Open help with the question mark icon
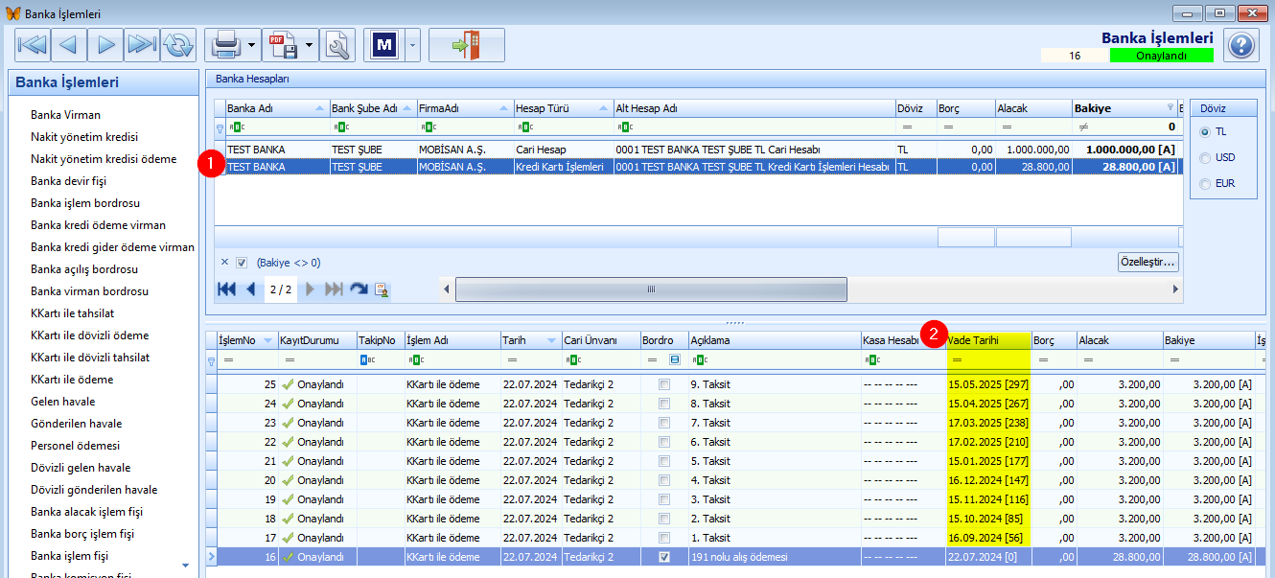This screenshot has width=1275, height=578. (1240, 45)
